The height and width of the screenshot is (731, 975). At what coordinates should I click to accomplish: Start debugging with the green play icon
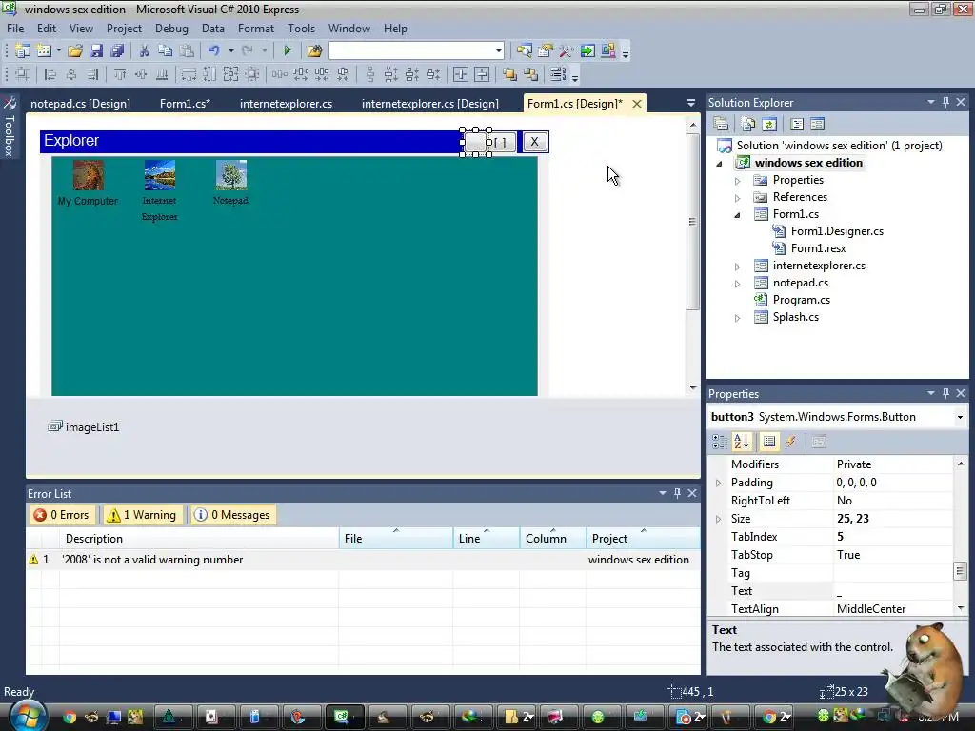point(287,51)
